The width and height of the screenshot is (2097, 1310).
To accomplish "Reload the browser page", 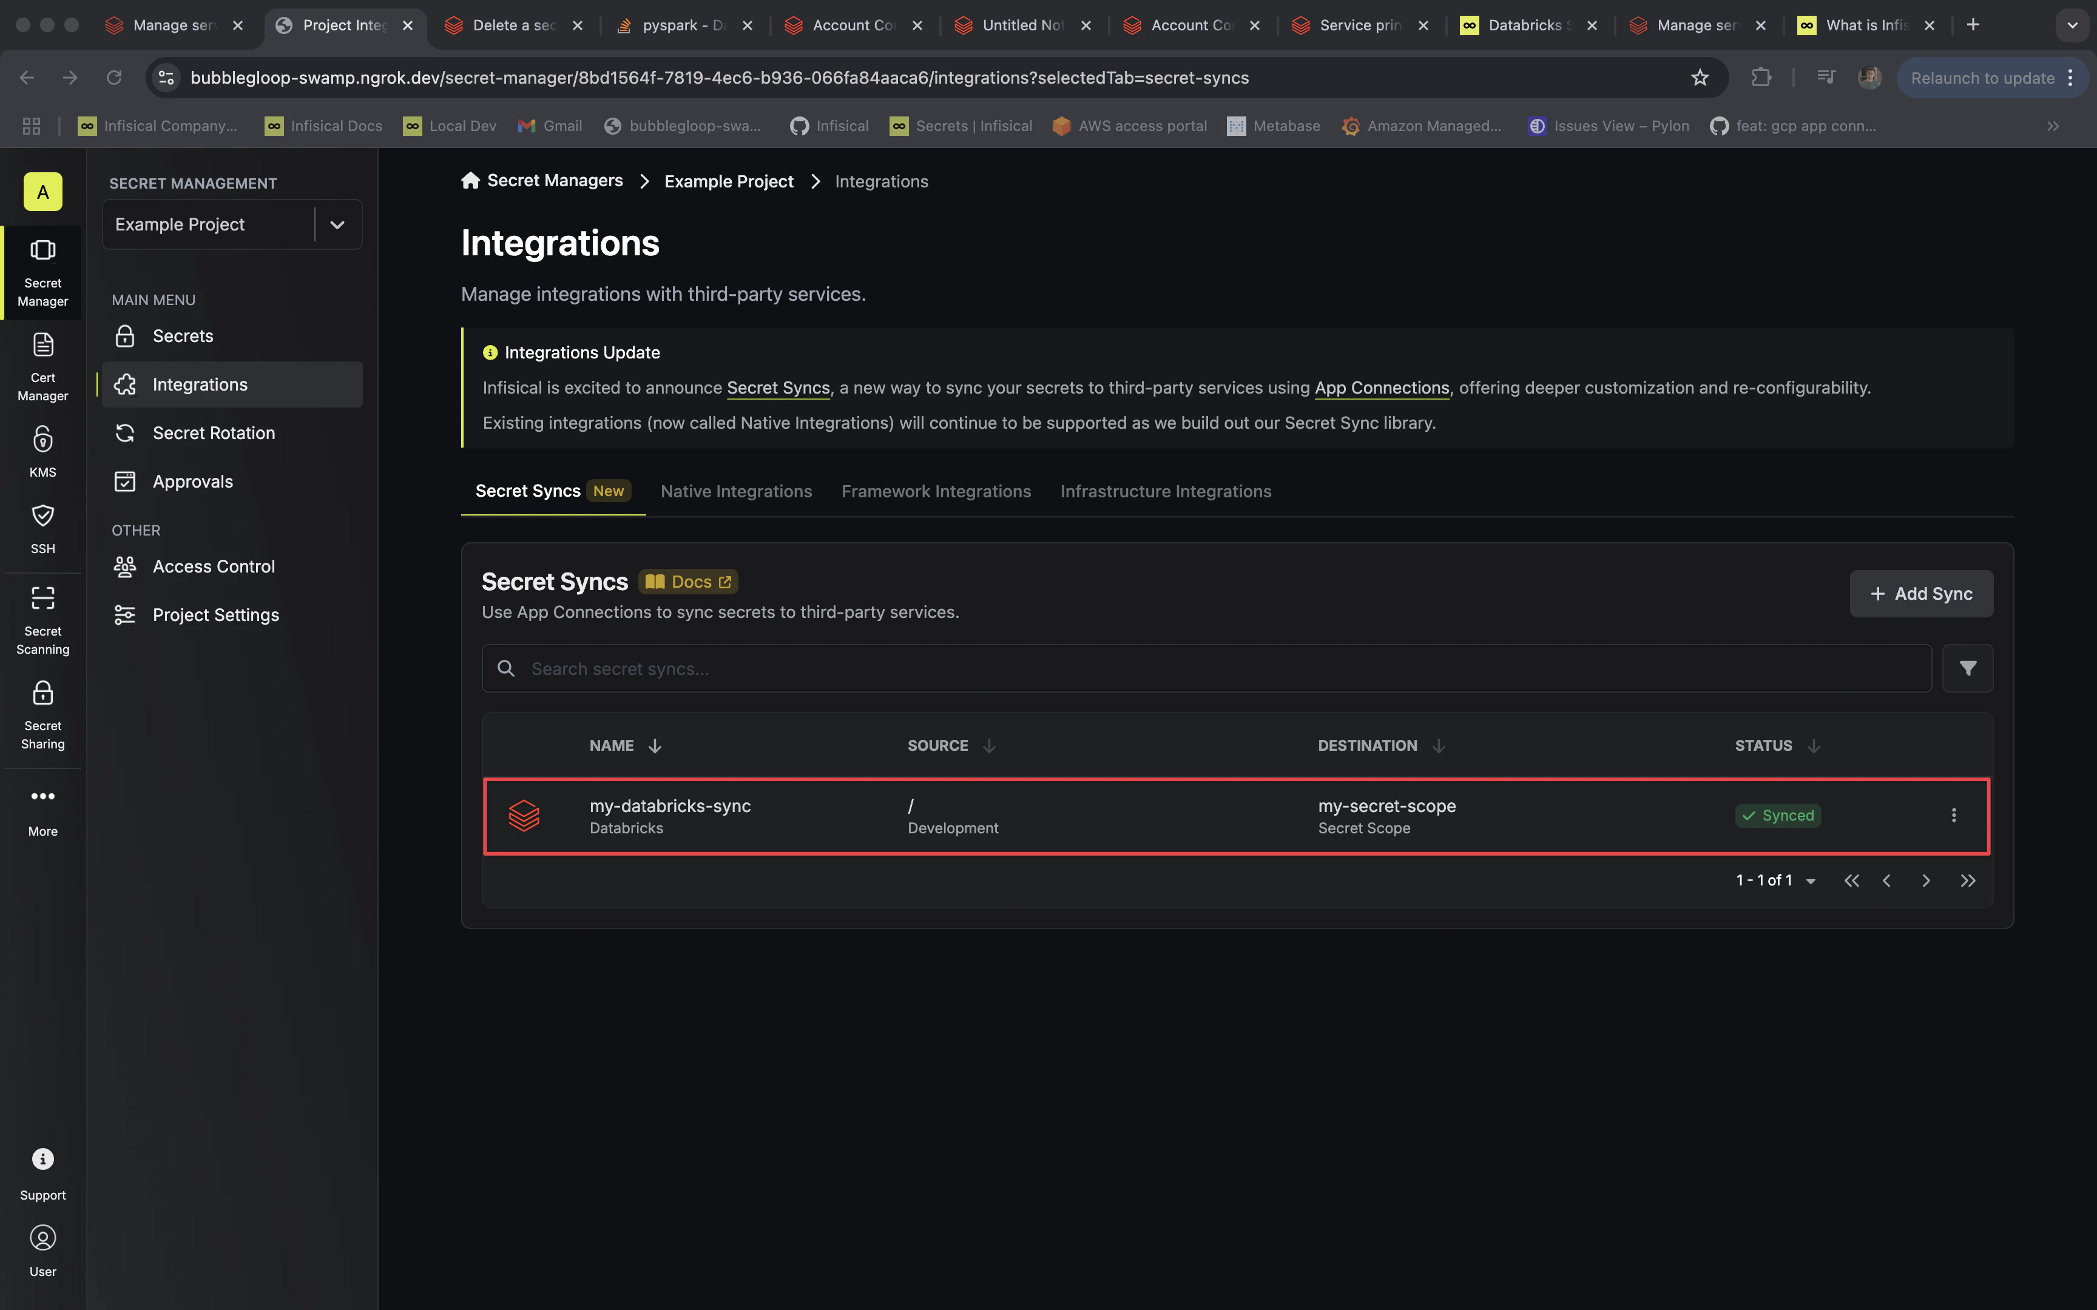I will [113, 77].
